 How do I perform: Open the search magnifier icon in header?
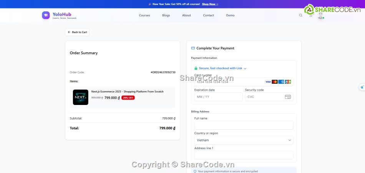point(301,15)
